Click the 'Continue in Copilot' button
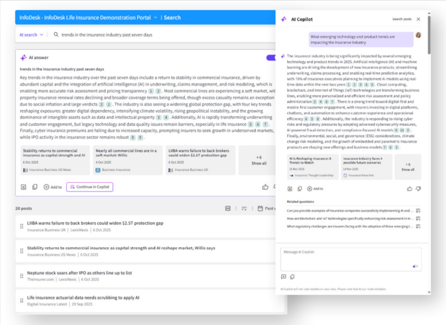Image resolution: width=446 pixels, height=325 pixels. pos(90,187)
